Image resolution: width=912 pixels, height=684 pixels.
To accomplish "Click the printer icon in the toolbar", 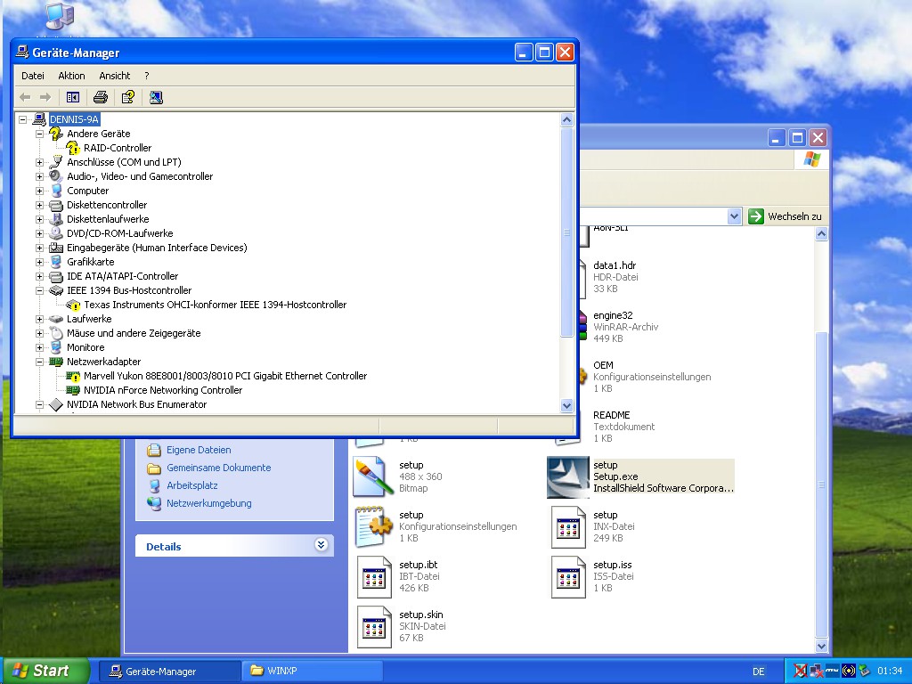I will click(100, 97).
